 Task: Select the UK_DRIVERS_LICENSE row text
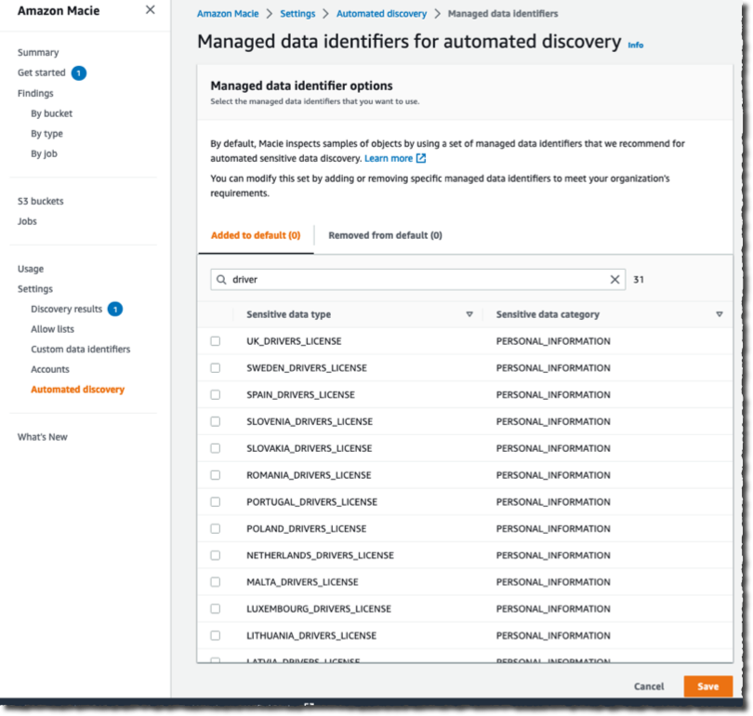[294, 341]
